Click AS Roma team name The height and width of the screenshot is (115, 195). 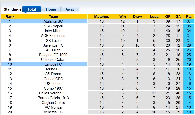point(53,74)
